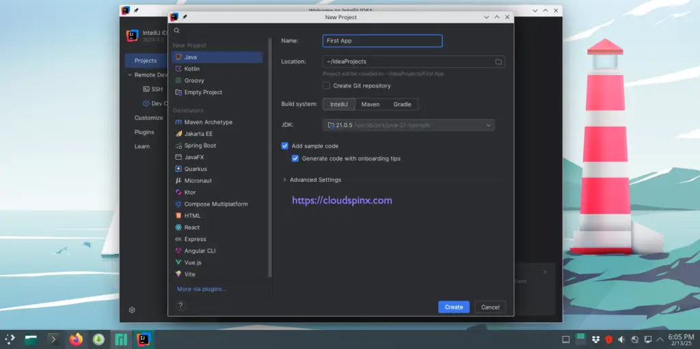
Task: Open the terminal icon in the taskbar
Action: [x=53, y=339]
